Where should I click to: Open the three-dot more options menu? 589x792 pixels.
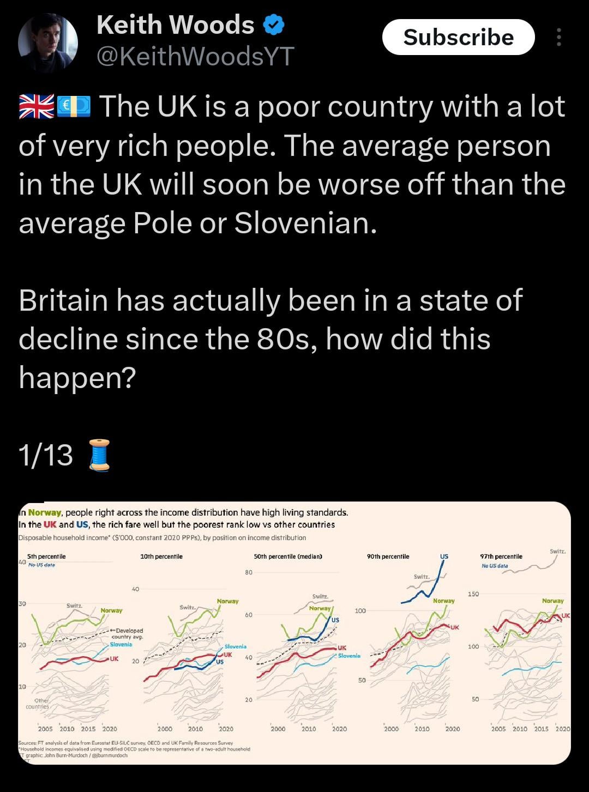558,37
